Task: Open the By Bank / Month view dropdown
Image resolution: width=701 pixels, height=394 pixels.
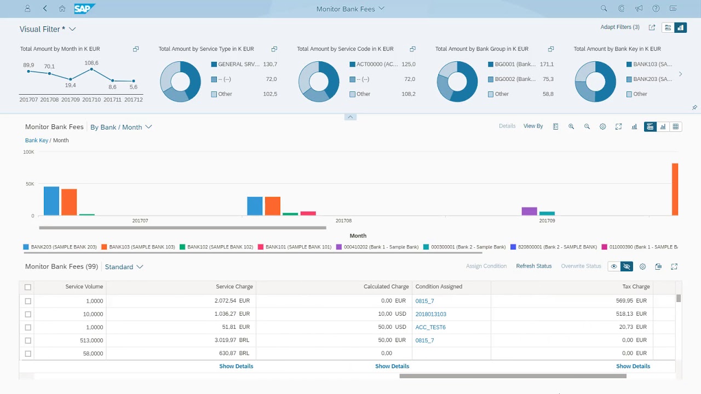Action: click(x=121, y=127)
